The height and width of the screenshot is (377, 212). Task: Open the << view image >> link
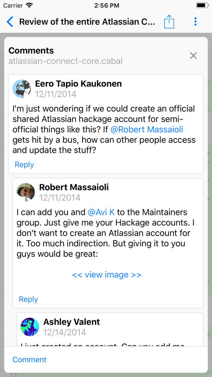107,275
